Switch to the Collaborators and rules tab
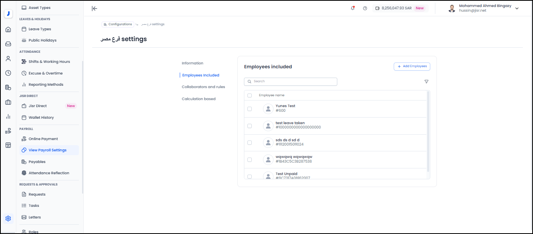 click(203, 87)
